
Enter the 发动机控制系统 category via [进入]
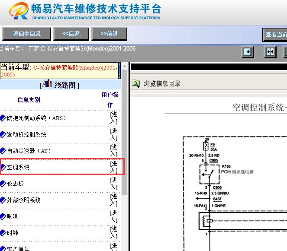(x=114, y=134)
